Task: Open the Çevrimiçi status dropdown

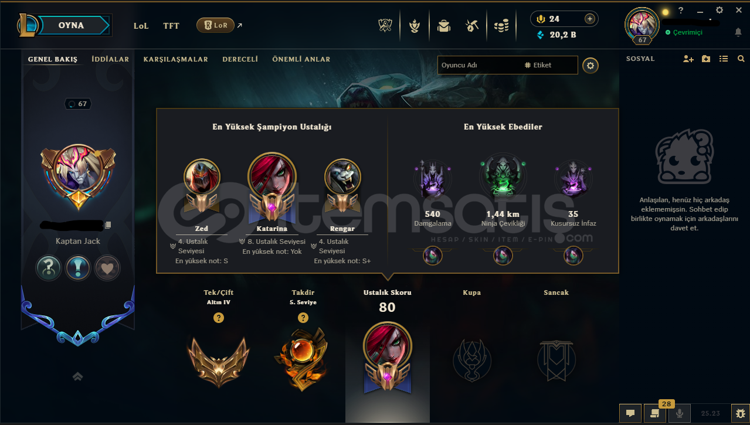Action: [684, 32]
